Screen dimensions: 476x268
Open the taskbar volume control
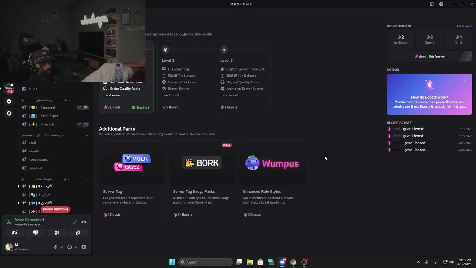coord(451,262)
